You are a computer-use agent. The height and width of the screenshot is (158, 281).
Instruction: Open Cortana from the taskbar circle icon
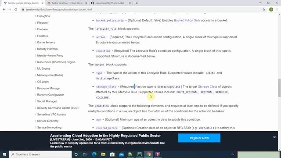point(76,154)
